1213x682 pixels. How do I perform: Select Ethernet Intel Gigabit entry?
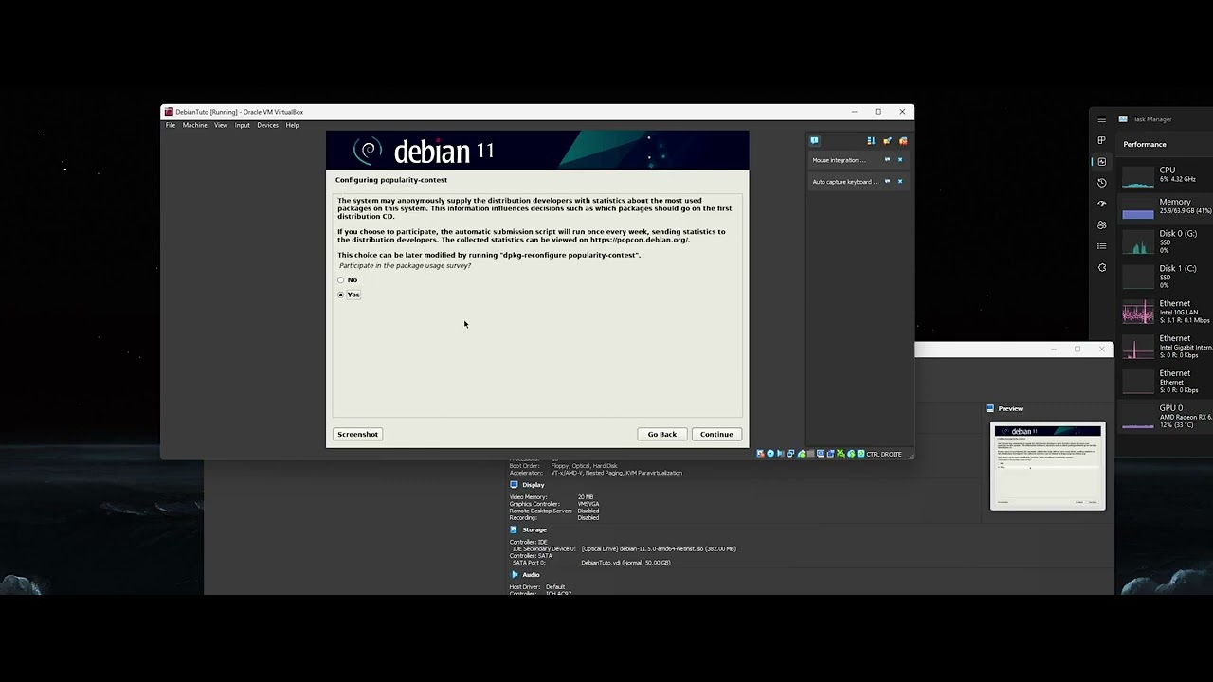tap(1167, 347)
